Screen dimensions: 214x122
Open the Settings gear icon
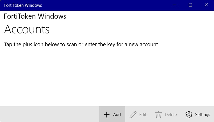pyautogui.click(x=189, y=114)
